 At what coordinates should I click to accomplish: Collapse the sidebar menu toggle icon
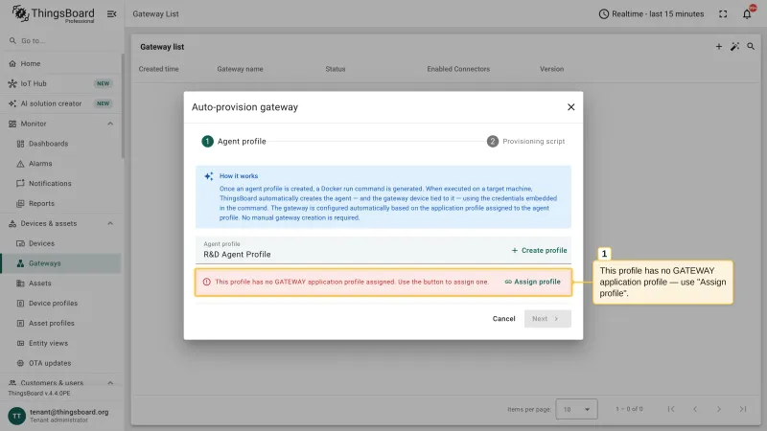[111, 14]
